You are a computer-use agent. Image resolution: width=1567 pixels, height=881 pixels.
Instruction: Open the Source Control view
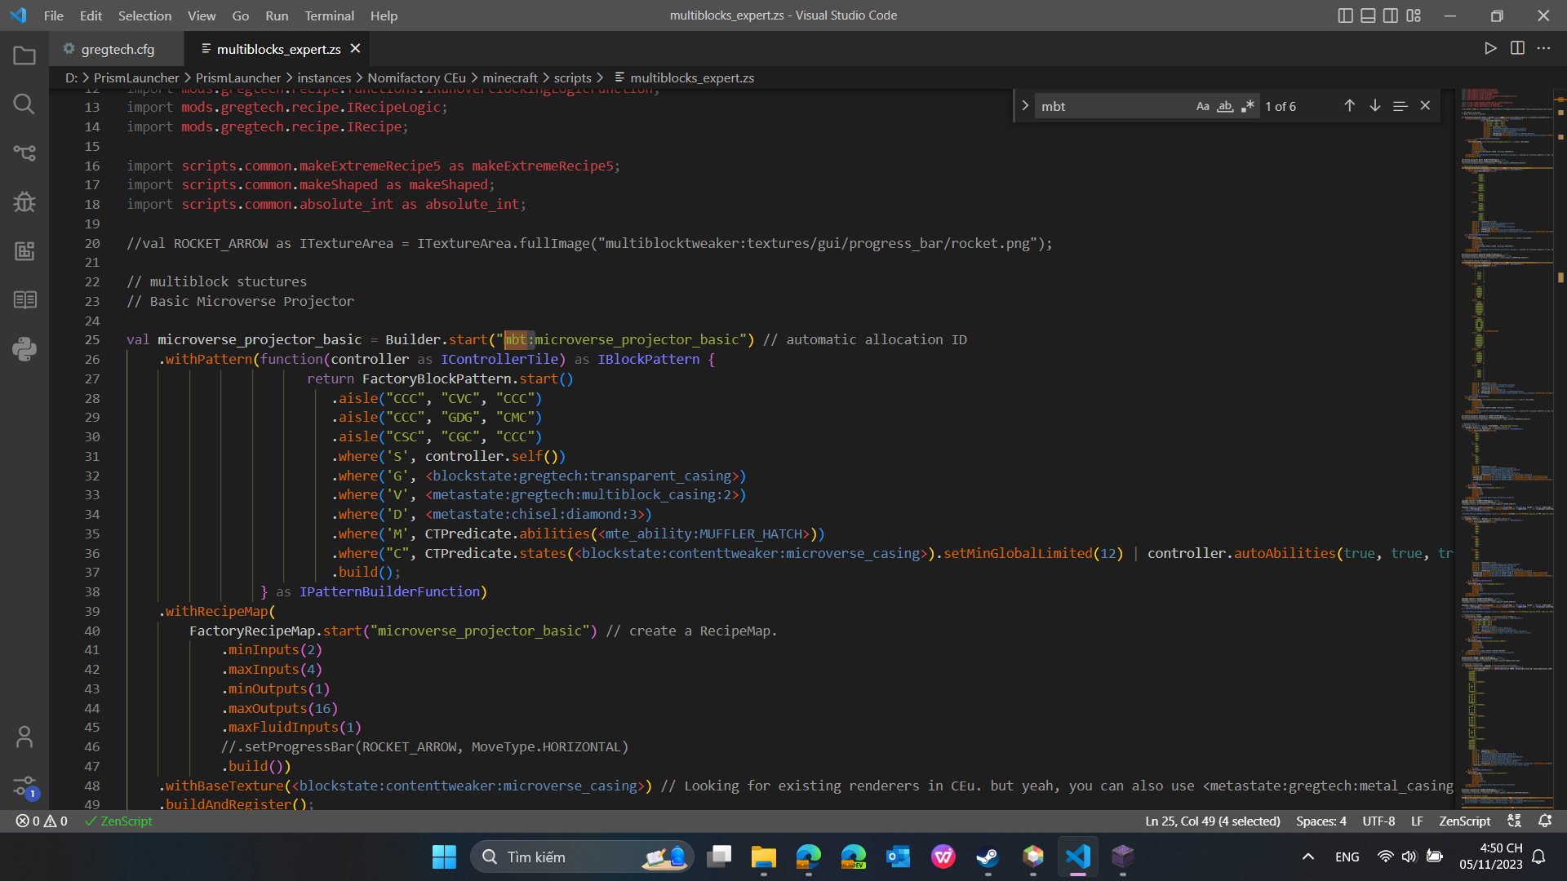click(x=24, y=153)
